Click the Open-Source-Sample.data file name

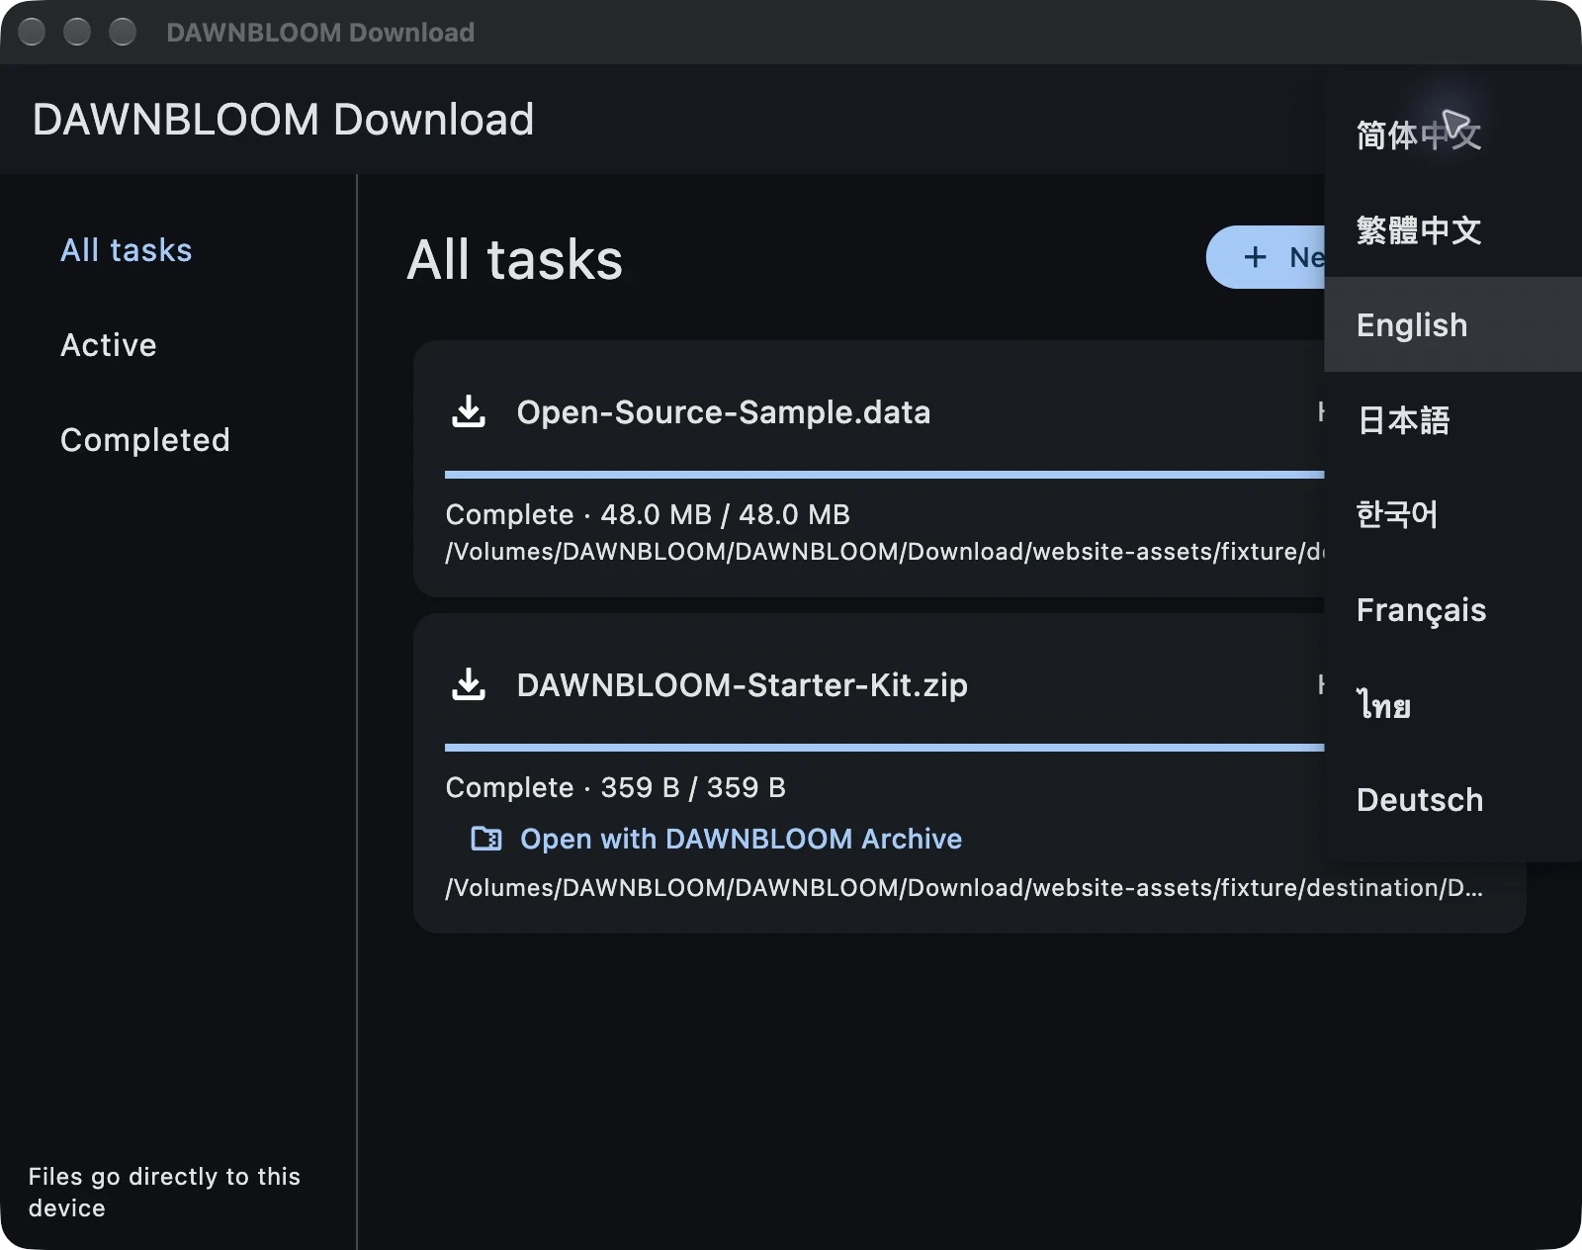point(724,411)
